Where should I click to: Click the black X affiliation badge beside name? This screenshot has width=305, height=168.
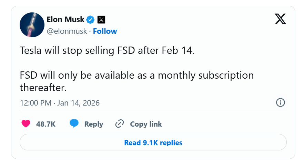[x=101, y=19]
